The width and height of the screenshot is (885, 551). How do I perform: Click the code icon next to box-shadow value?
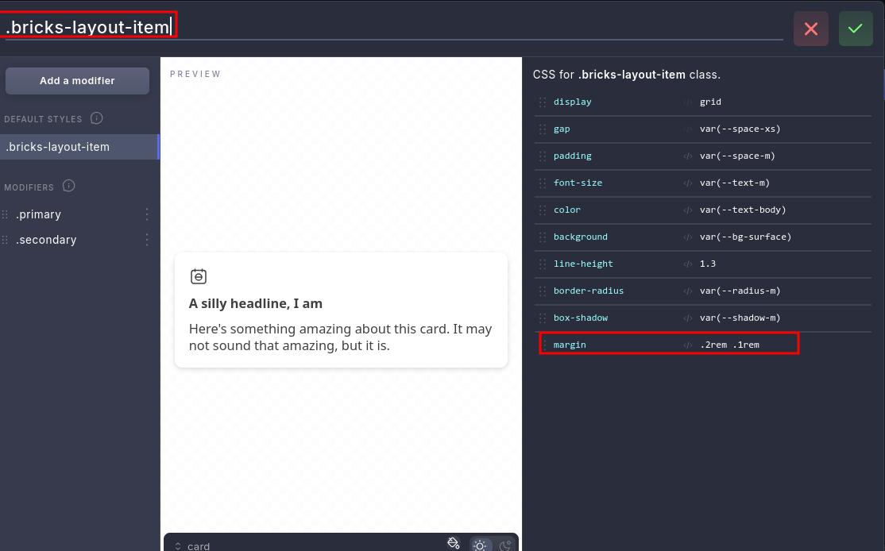(x=687, y=318)
